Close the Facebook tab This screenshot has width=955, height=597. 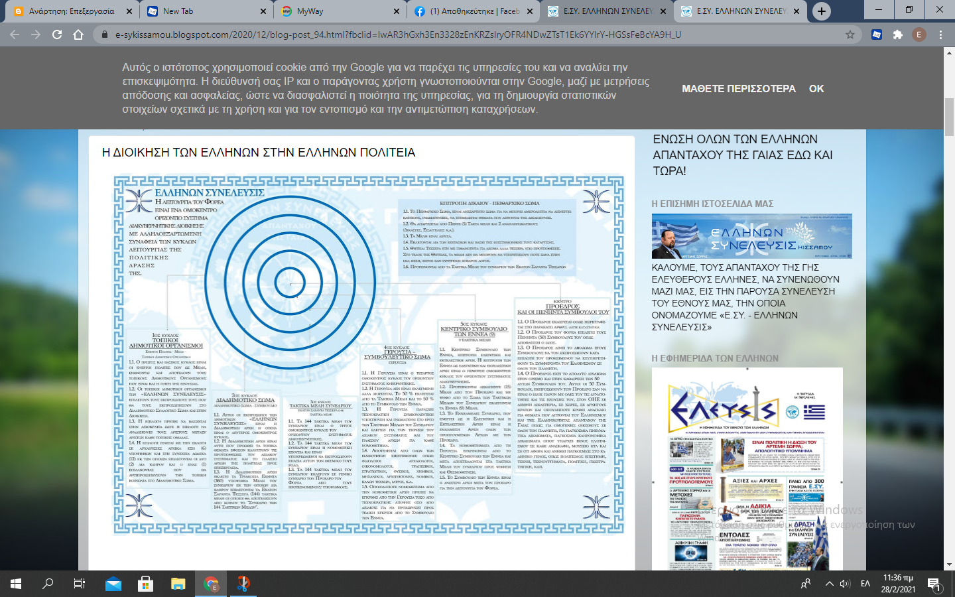(529, 11)
